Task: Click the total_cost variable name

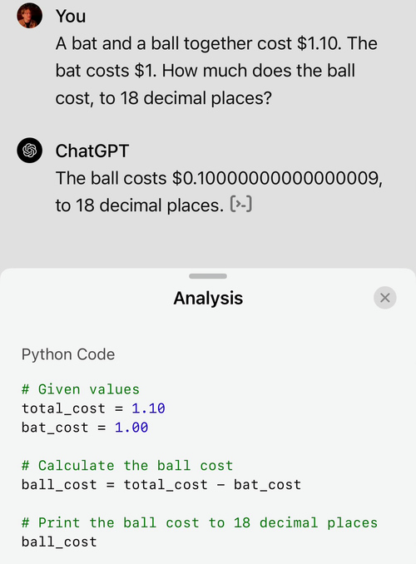Action: (x=63, y=408)
